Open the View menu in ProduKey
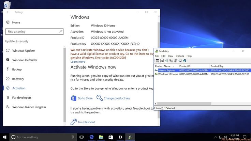 [x=170, y=56]
